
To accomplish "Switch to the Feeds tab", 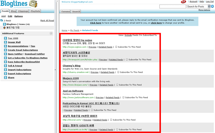I will pos(5,11).
